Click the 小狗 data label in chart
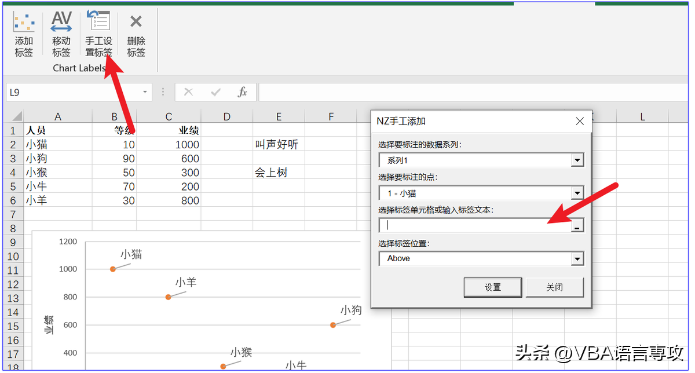The width and height of the screenshot is (695, 373). coord(351,310)
